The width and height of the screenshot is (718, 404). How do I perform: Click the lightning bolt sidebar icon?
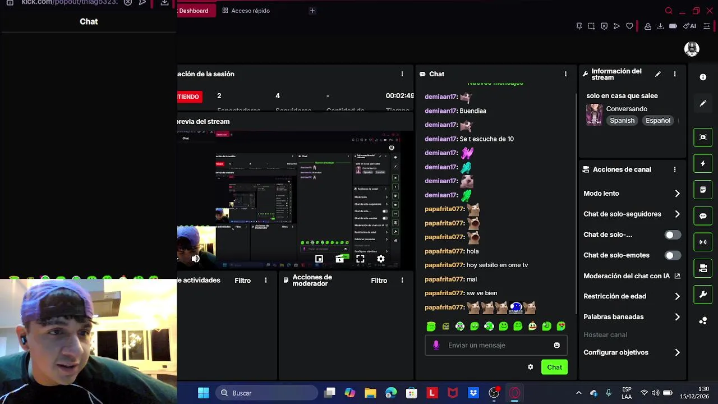tap(703, 163)
